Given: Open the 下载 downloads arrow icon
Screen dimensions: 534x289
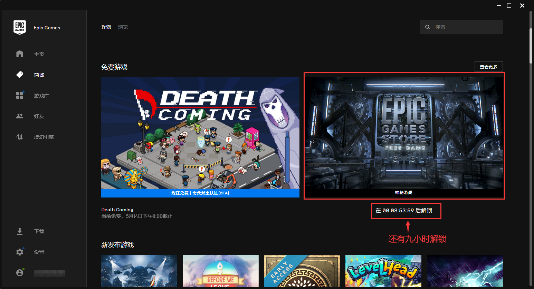Looking at the screenshot, I should [x=20, y=231].
